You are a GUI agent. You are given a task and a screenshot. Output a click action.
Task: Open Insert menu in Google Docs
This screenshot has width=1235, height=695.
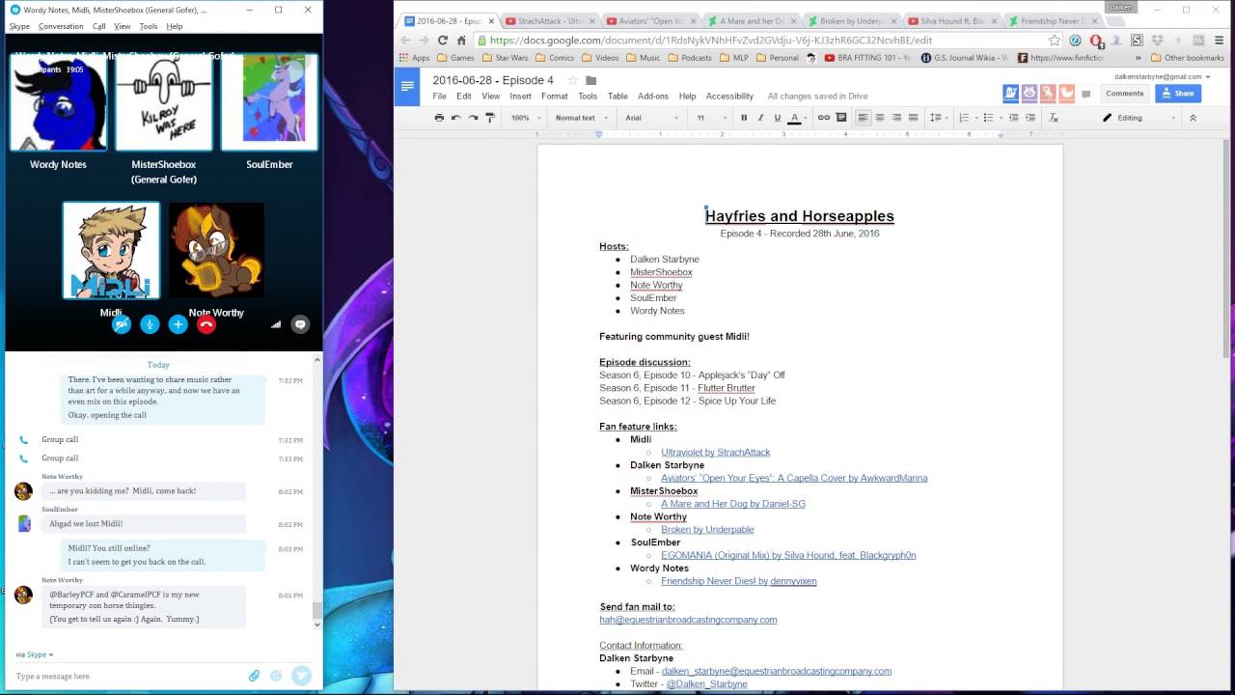(x=520, y=97)
